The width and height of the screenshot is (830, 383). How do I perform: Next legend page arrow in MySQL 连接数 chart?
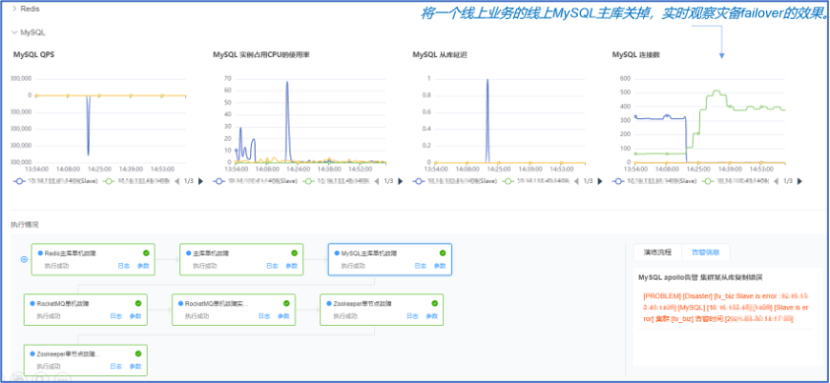click(x=799, y=181)
